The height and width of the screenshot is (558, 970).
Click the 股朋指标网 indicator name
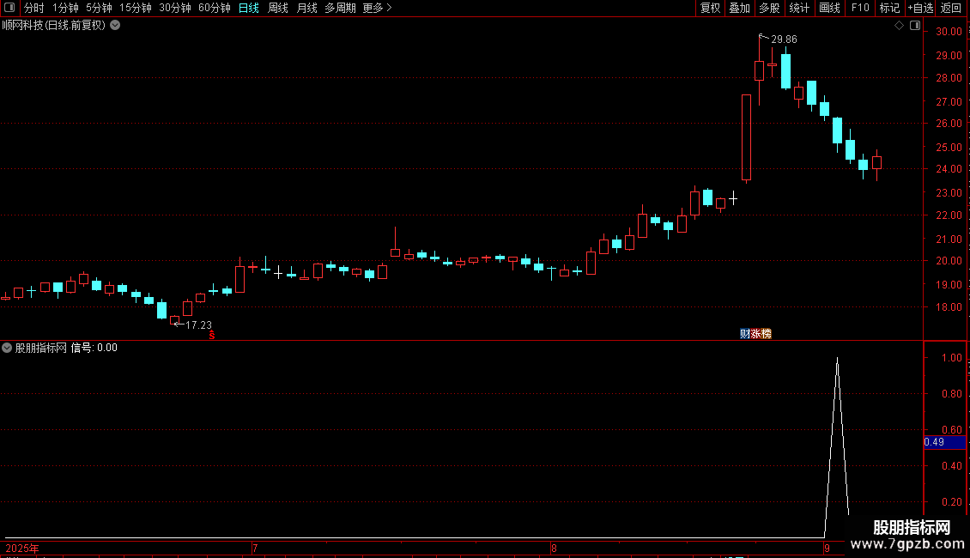(x=41, y=348)
